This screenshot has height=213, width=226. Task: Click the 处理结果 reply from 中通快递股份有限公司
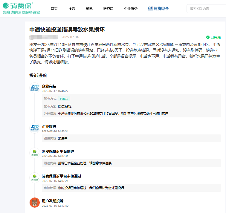(113, 114)
